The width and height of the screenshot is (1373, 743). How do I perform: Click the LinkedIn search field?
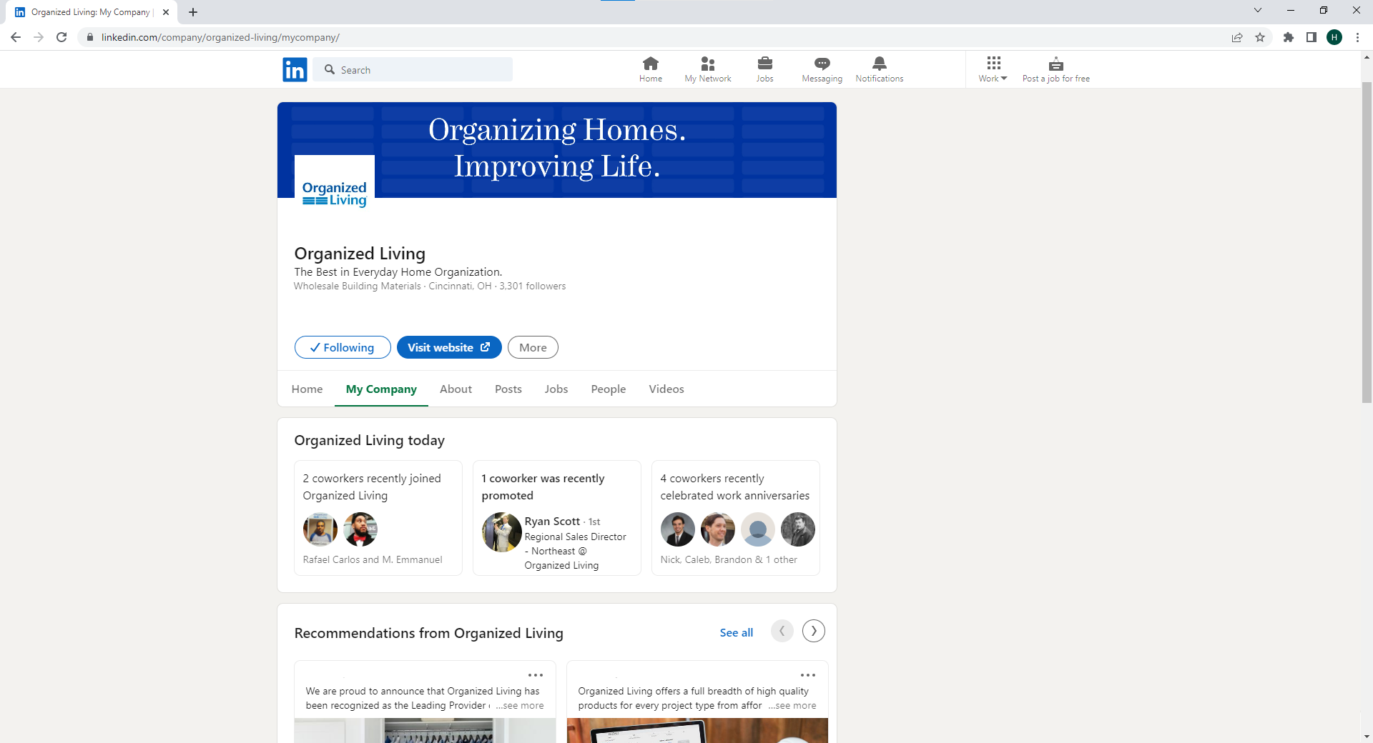(413, 69)
